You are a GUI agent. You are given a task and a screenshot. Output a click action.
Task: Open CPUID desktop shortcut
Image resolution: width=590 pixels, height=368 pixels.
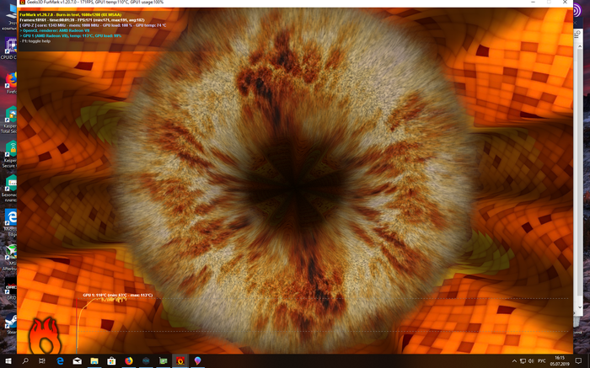click(10, 49)
